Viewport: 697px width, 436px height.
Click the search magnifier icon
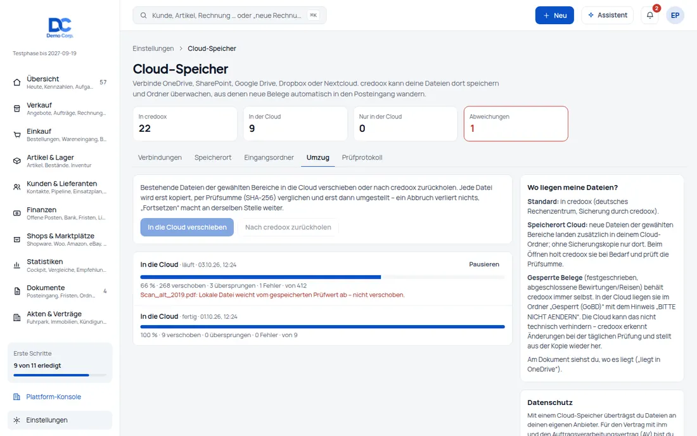(144, 15)
